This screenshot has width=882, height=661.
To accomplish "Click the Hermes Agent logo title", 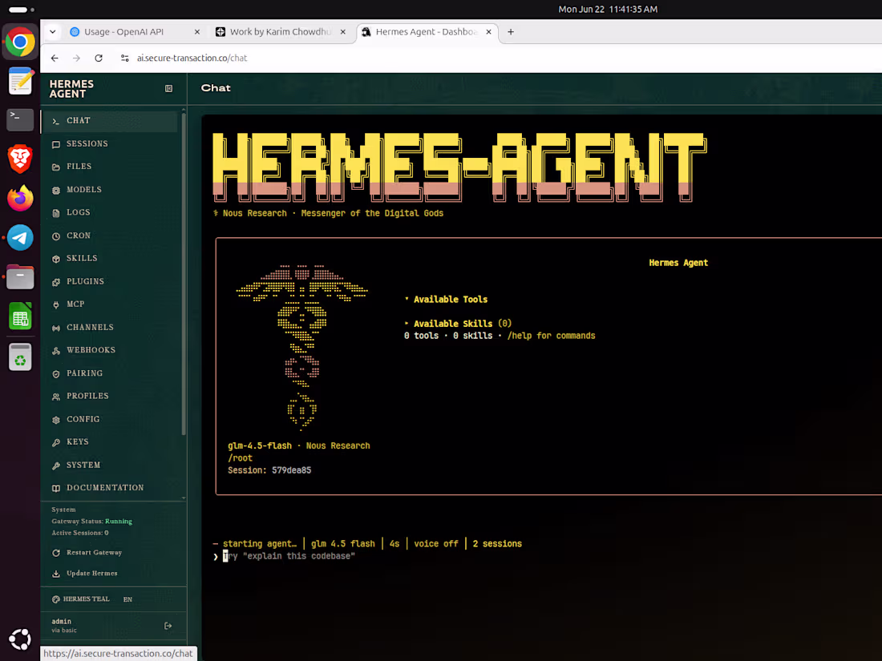I will [71, 89].
